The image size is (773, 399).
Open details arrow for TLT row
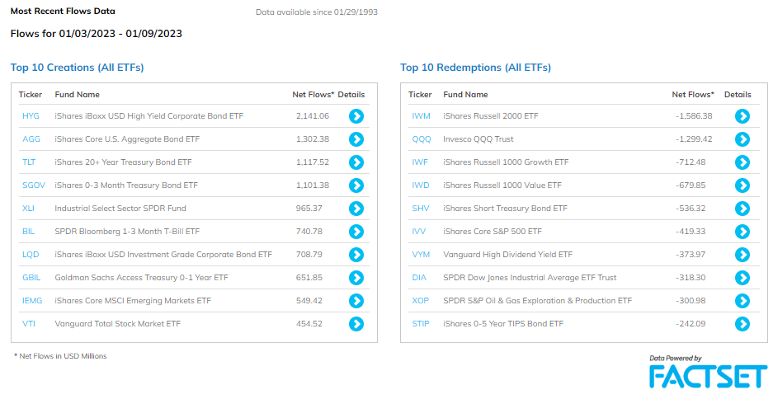click(x=356, y=162)
